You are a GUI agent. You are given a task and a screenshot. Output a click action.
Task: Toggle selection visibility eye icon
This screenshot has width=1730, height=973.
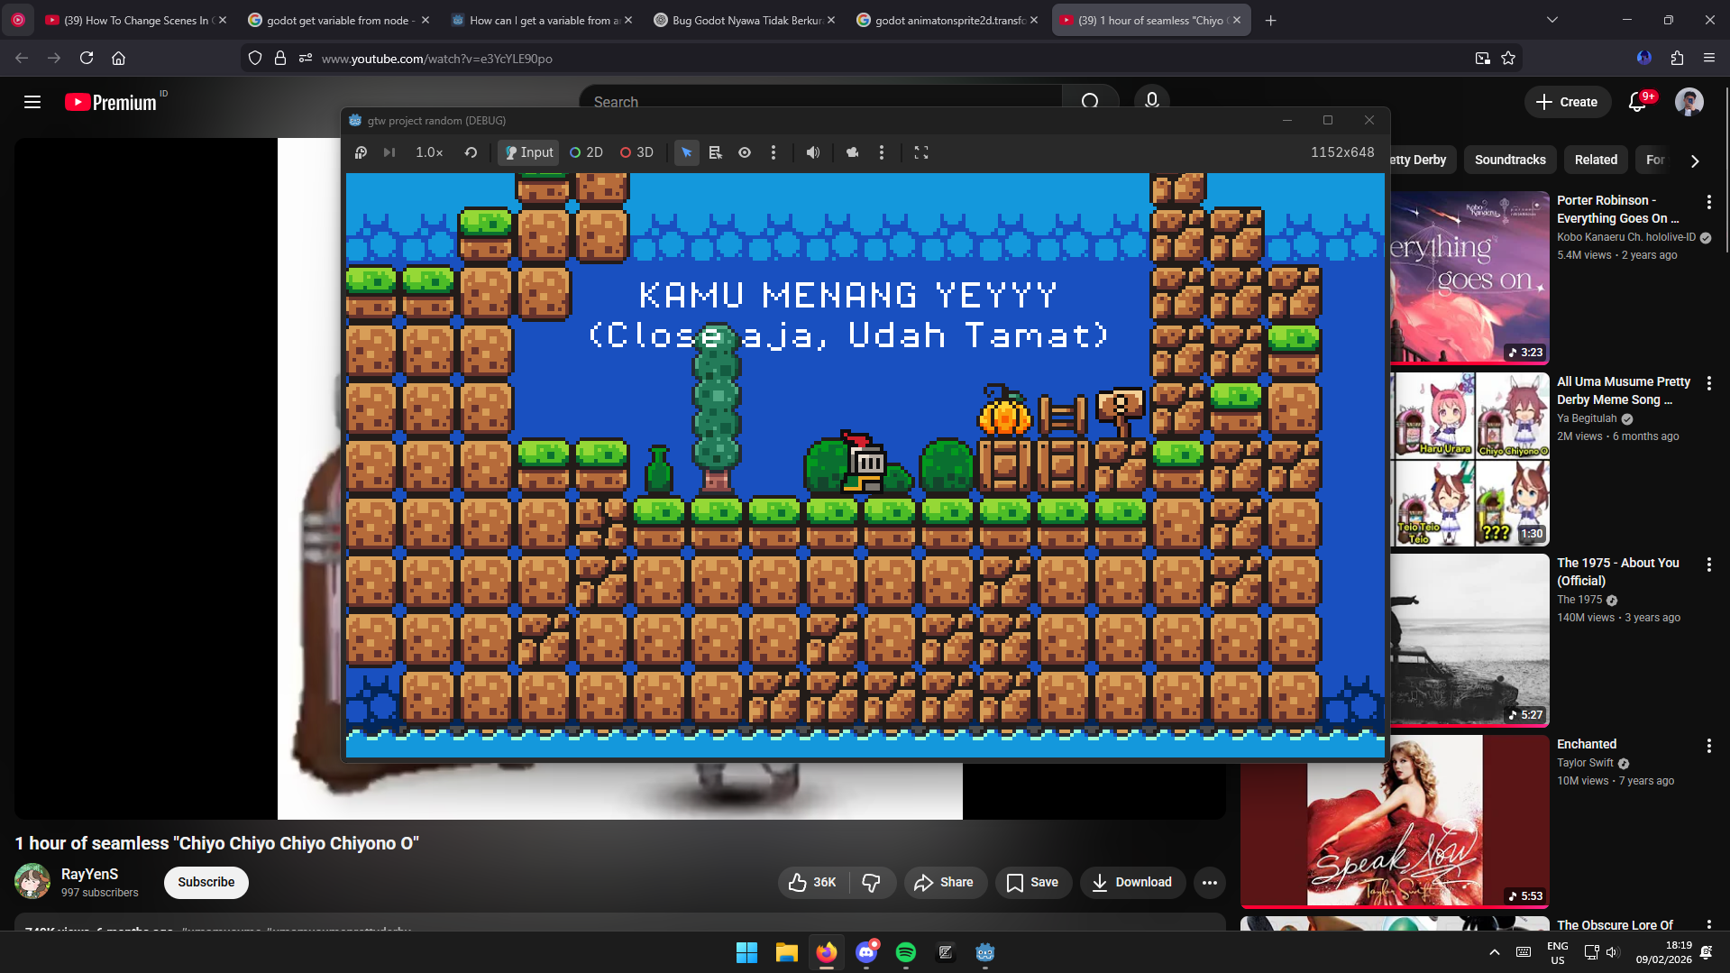745,152
